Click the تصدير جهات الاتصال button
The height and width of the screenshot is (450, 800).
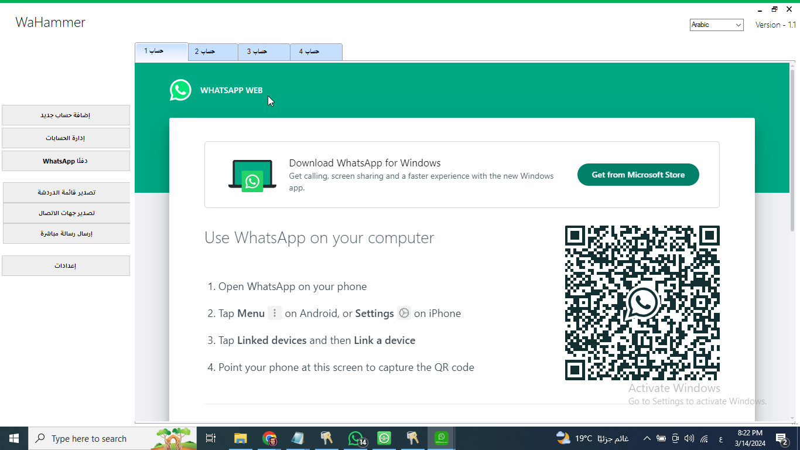click(x=66, y=213)
